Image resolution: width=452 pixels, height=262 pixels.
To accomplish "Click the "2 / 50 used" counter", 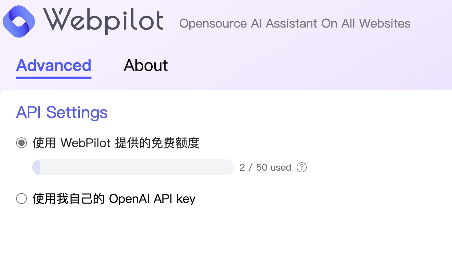I will pyautogui.click(x=265, y=167).
